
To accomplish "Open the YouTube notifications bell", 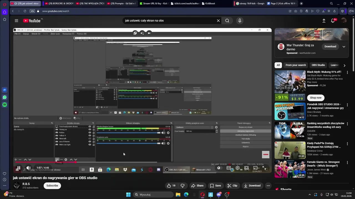I will click(x=333, y=21).
